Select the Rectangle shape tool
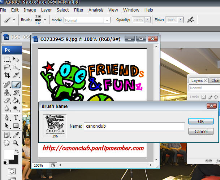The height and width of the screenshot is (180, 220). (x=16, y=126)
